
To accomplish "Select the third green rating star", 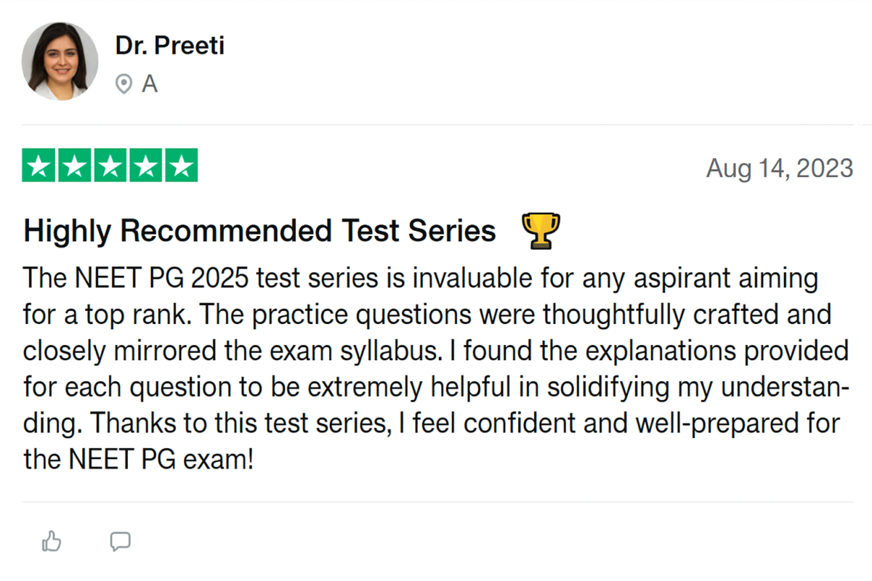I will pyautogui.click(x=110, y=166).
